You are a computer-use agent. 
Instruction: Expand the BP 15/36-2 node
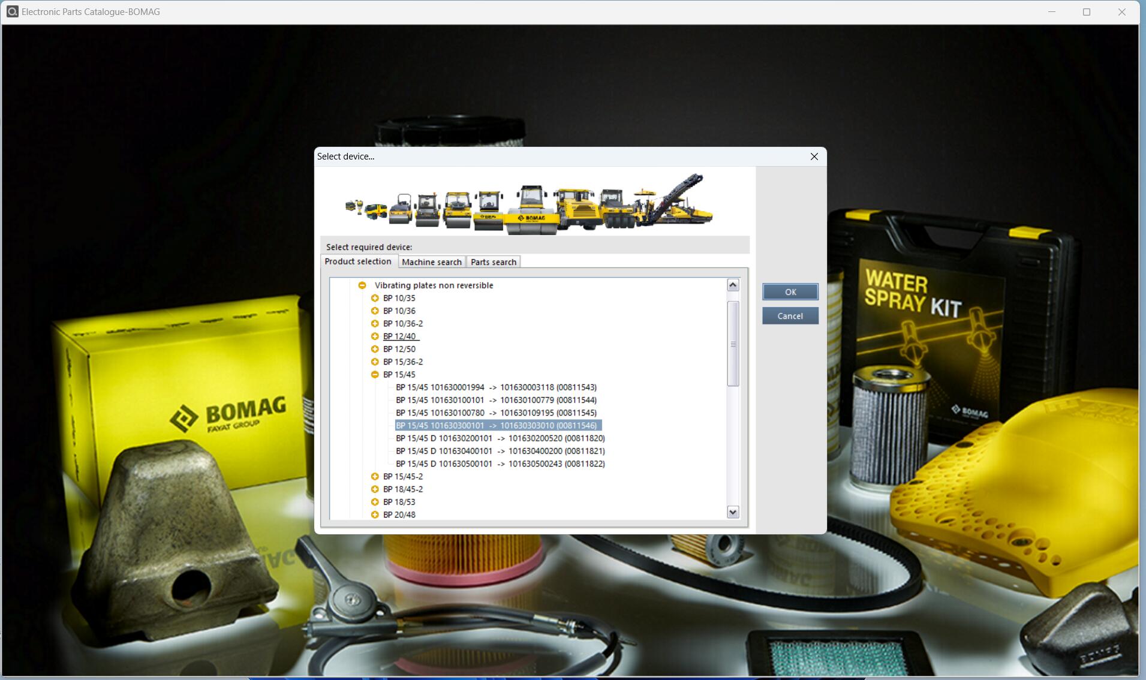click(x=375, y=362)
